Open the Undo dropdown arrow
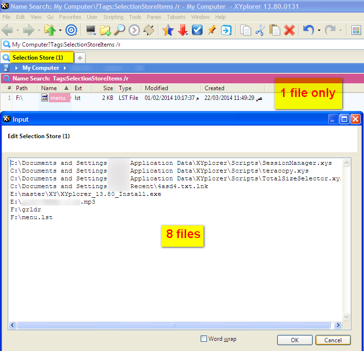Screen dimensions: 364x351 [x=319, y=31]
